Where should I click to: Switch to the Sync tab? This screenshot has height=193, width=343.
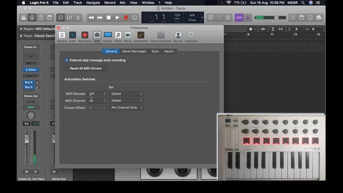pyautogui.click(x=155, y=51)
